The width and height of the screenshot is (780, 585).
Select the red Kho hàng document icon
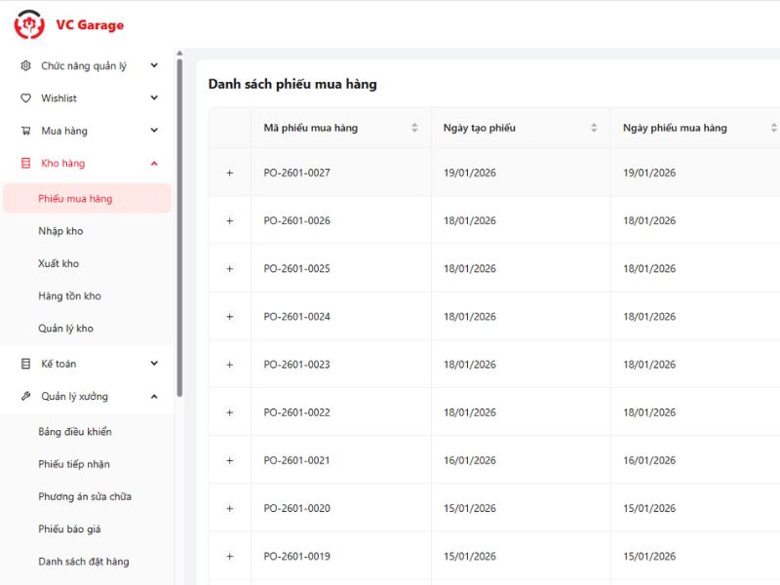tap(24, 164)
